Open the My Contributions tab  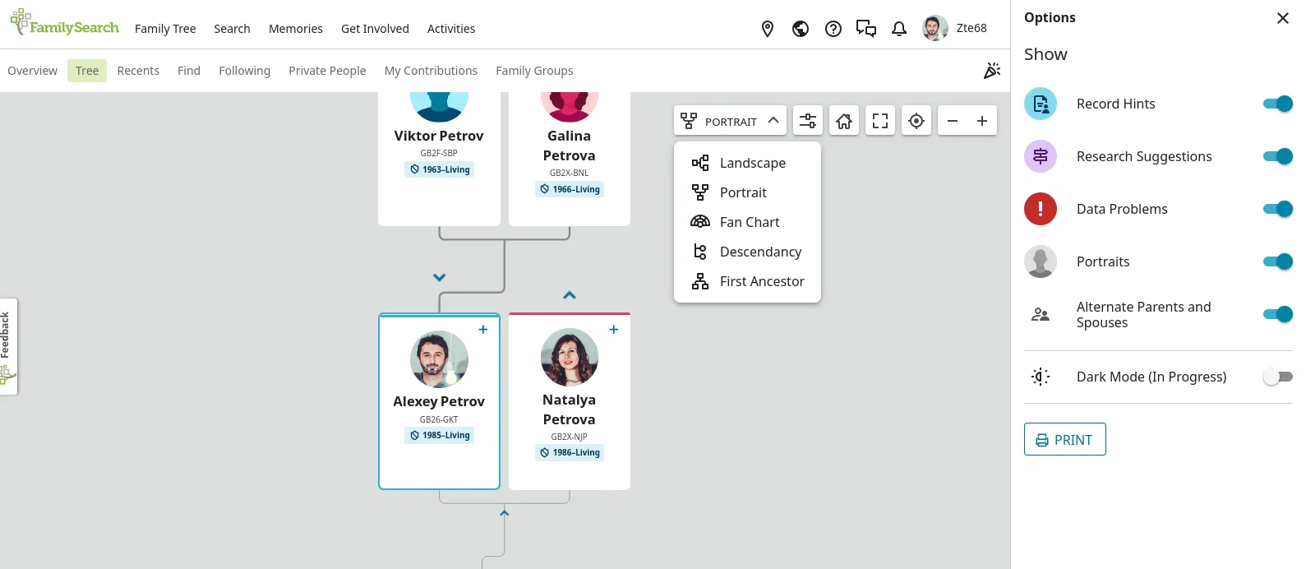click(431, 71)
